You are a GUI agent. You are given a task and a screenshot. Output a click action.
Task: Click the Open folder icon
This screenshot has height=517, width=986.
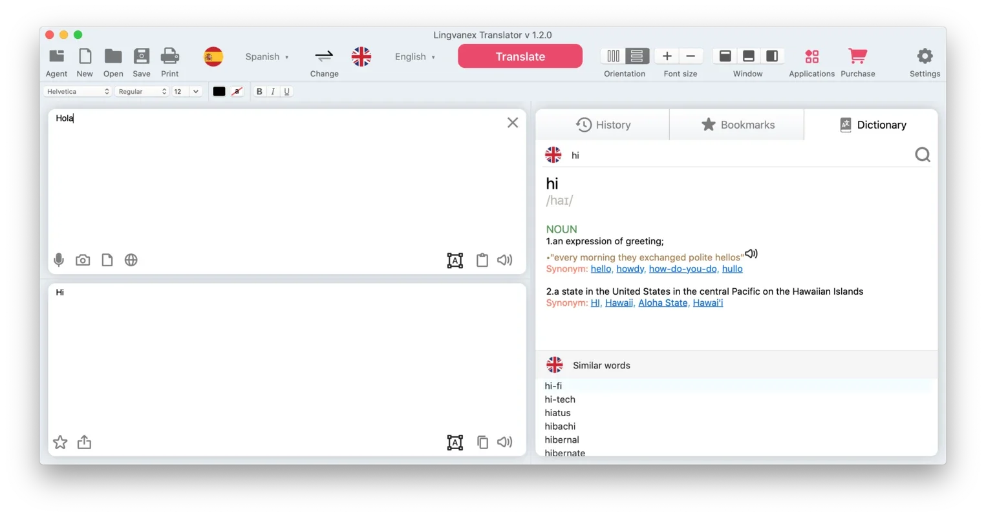(x=113, y=56)
